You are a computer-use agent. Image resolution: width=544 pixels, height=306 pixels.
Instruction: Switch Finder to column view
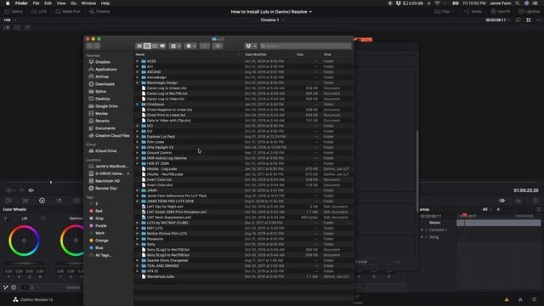pyautogui.click(x=155, y=46)
